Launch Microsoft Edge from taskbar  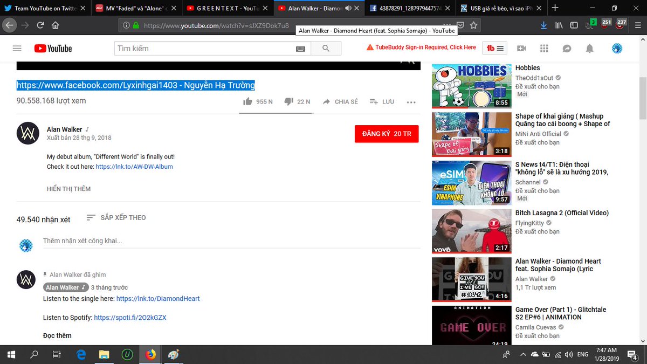tap(81, 354)
